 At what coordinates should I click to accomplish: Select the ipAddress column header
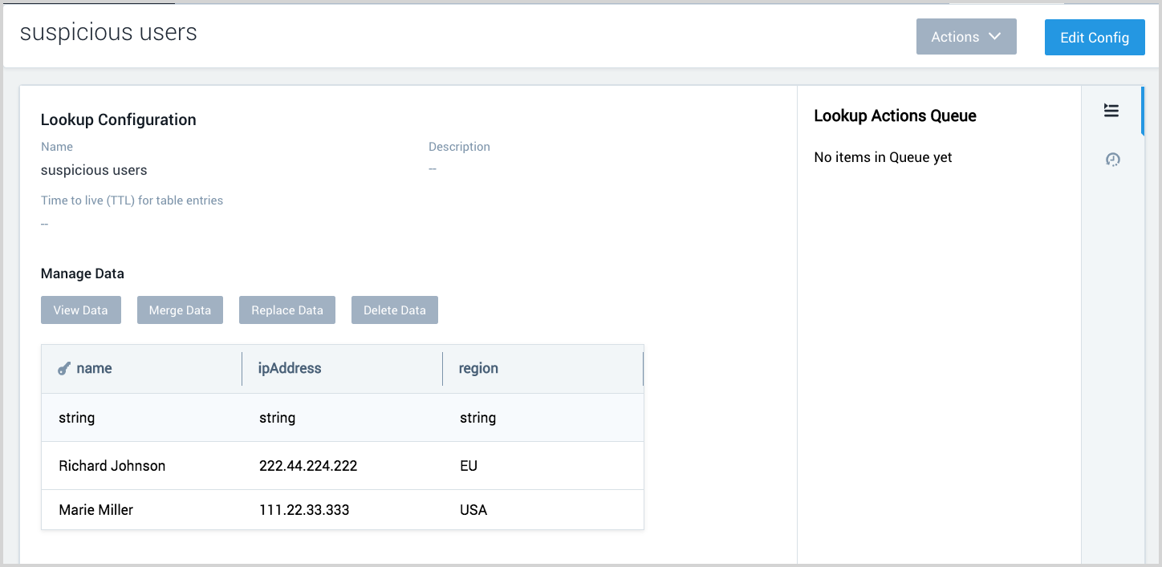tap(290, 368)
